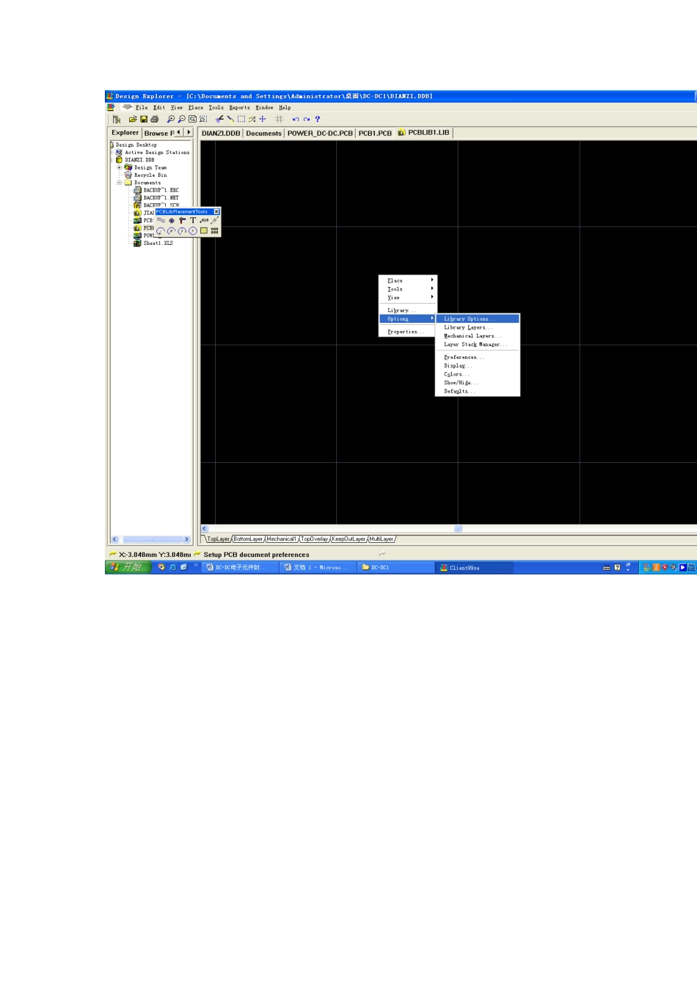Choose Layer Stack Manager from submenu
This screenshot has height=986, width=697.
coord(478,345)
